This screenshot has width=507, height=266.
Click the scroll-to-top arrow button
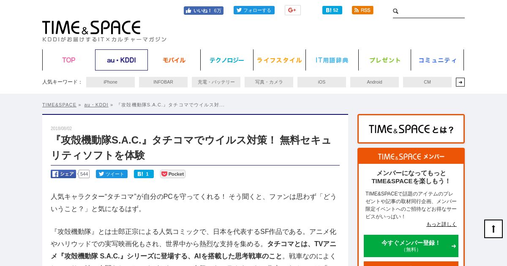493,229
